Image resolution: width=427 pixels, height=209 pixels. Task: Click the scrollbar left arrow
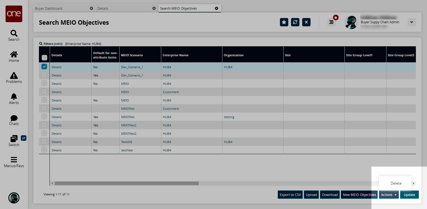click(x=52, y=183)
